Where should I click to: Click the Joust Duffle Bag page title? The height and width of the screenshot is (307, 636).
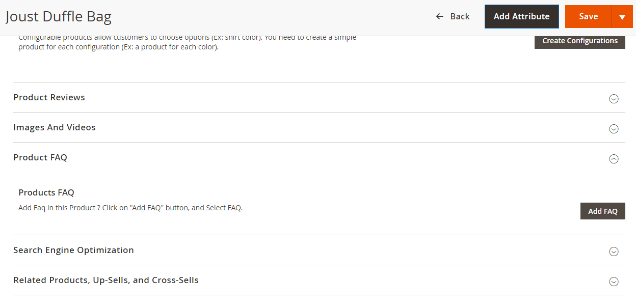click(59, 17)
